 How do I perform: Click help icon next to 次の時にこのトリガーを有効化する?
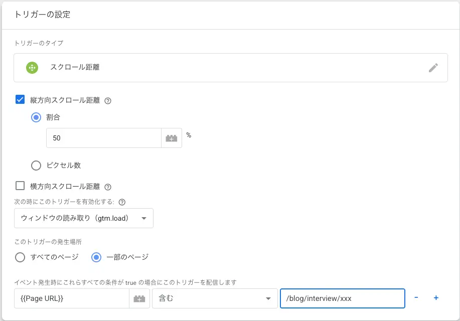click(122, 202)
